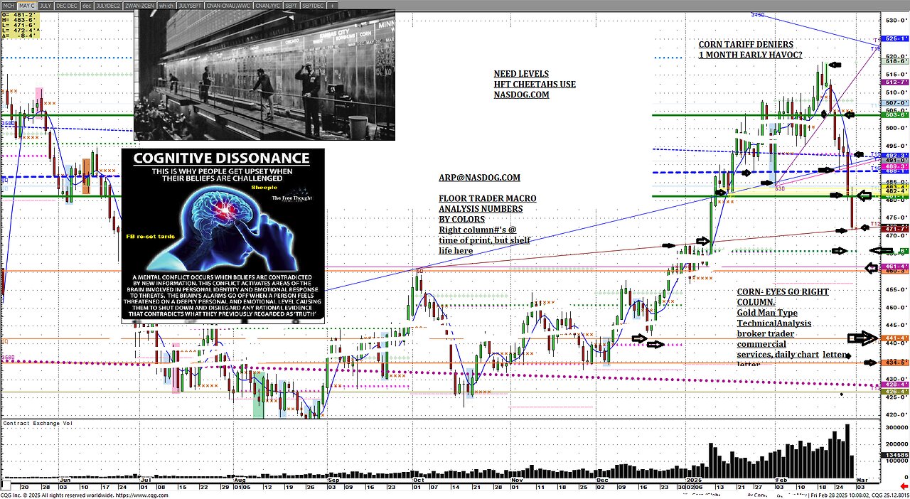This screenshot has width=910, height=499.
Task: Open the CNAN,YYC tab
Action: [x=268, y=5]
